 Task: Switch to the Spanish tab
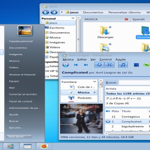pyautogui.click(x=140, y=19)
